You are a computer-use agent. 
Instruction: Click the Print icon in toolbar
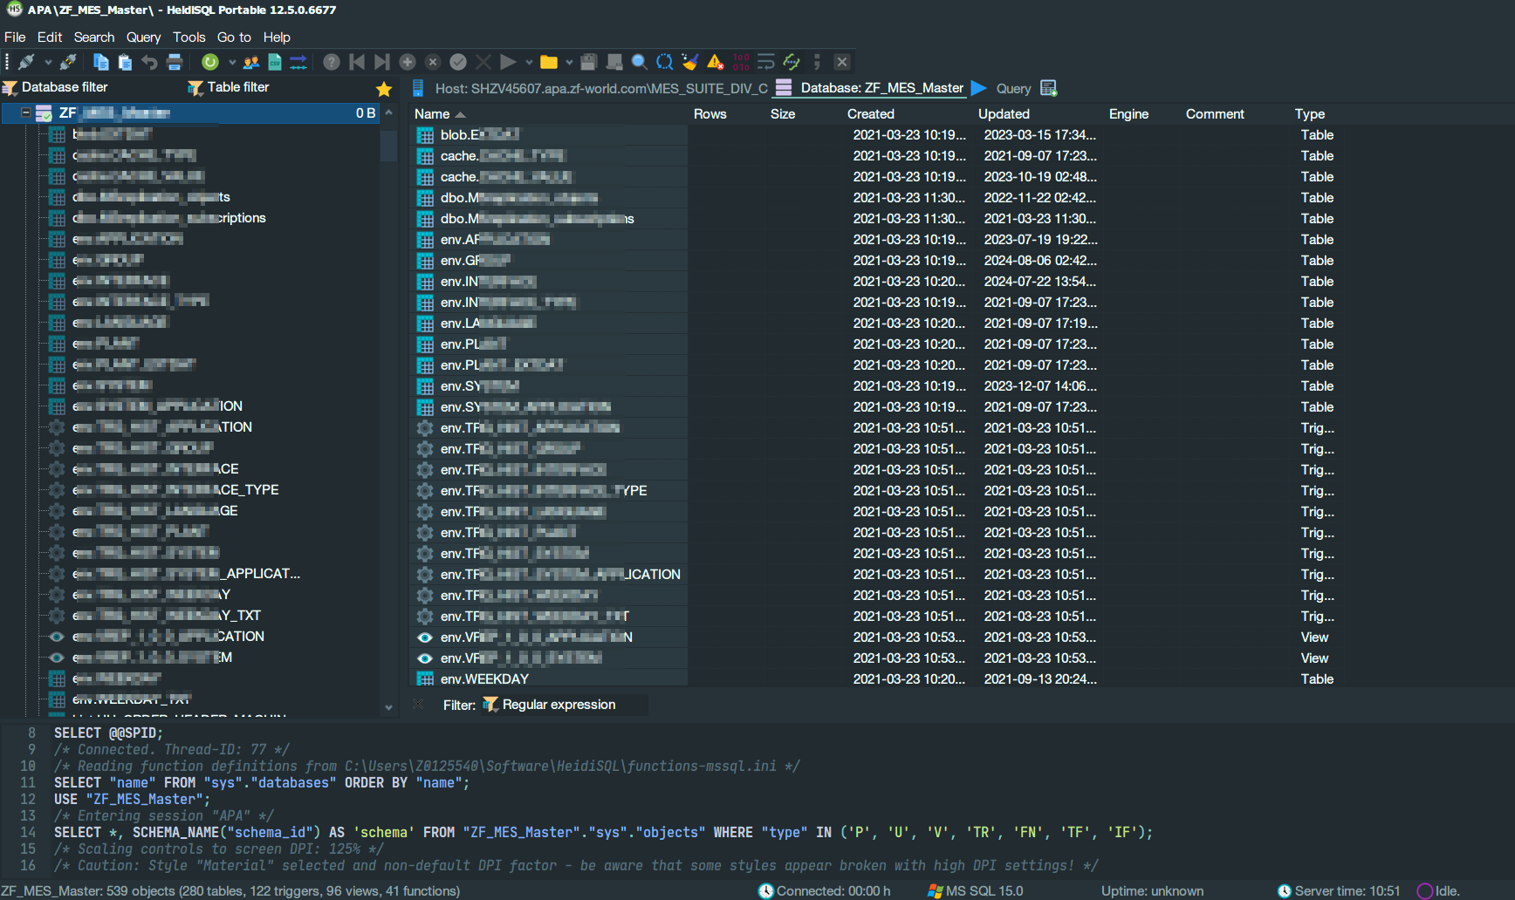[175, 62]
